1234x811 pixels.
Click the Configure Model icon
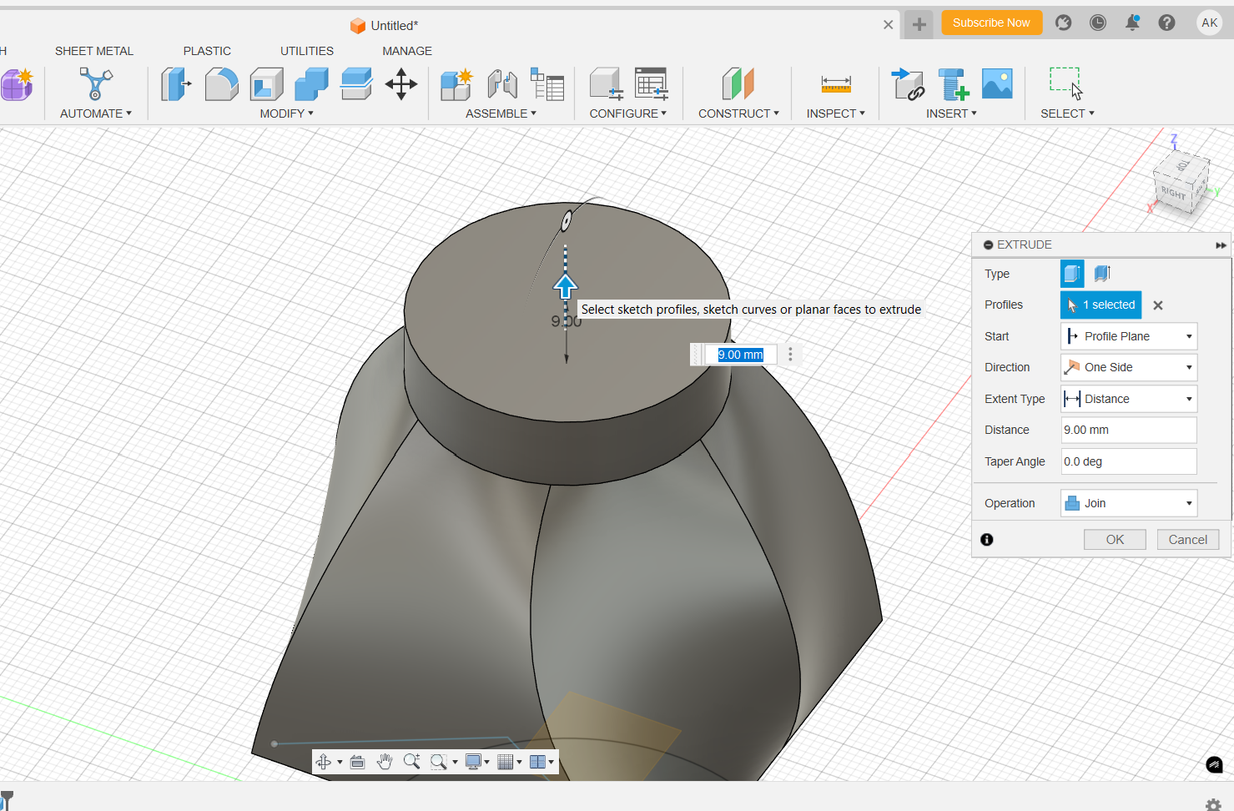tap(607, 84)
